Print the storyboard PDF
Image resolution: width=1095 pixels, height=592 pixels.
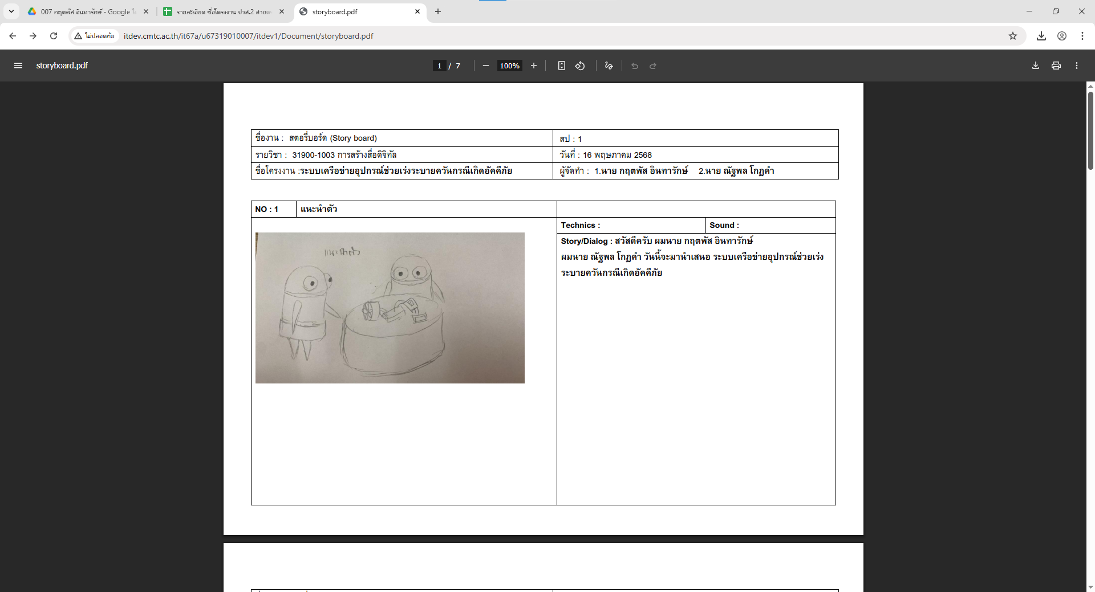pyautogui.click(x=1056, y=66)
